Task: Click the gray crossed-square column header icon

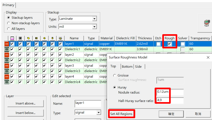Action: pos(20,38)
